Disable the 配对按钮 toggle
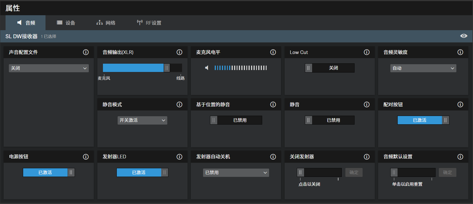 [x=423, y=120]
